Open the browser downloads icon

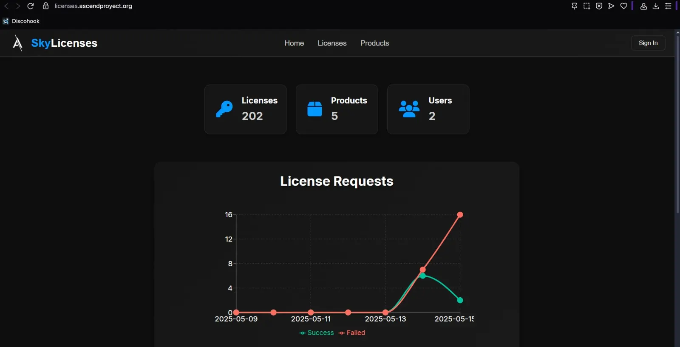pyautogui.click(x=656, y=6)
